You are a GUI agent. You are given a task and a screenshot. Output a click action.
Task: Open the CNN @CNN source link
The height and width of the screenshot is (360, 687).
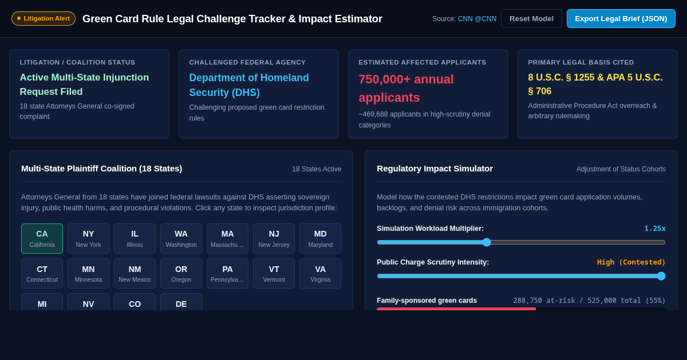pyautogui.click(x=477, y=19)
